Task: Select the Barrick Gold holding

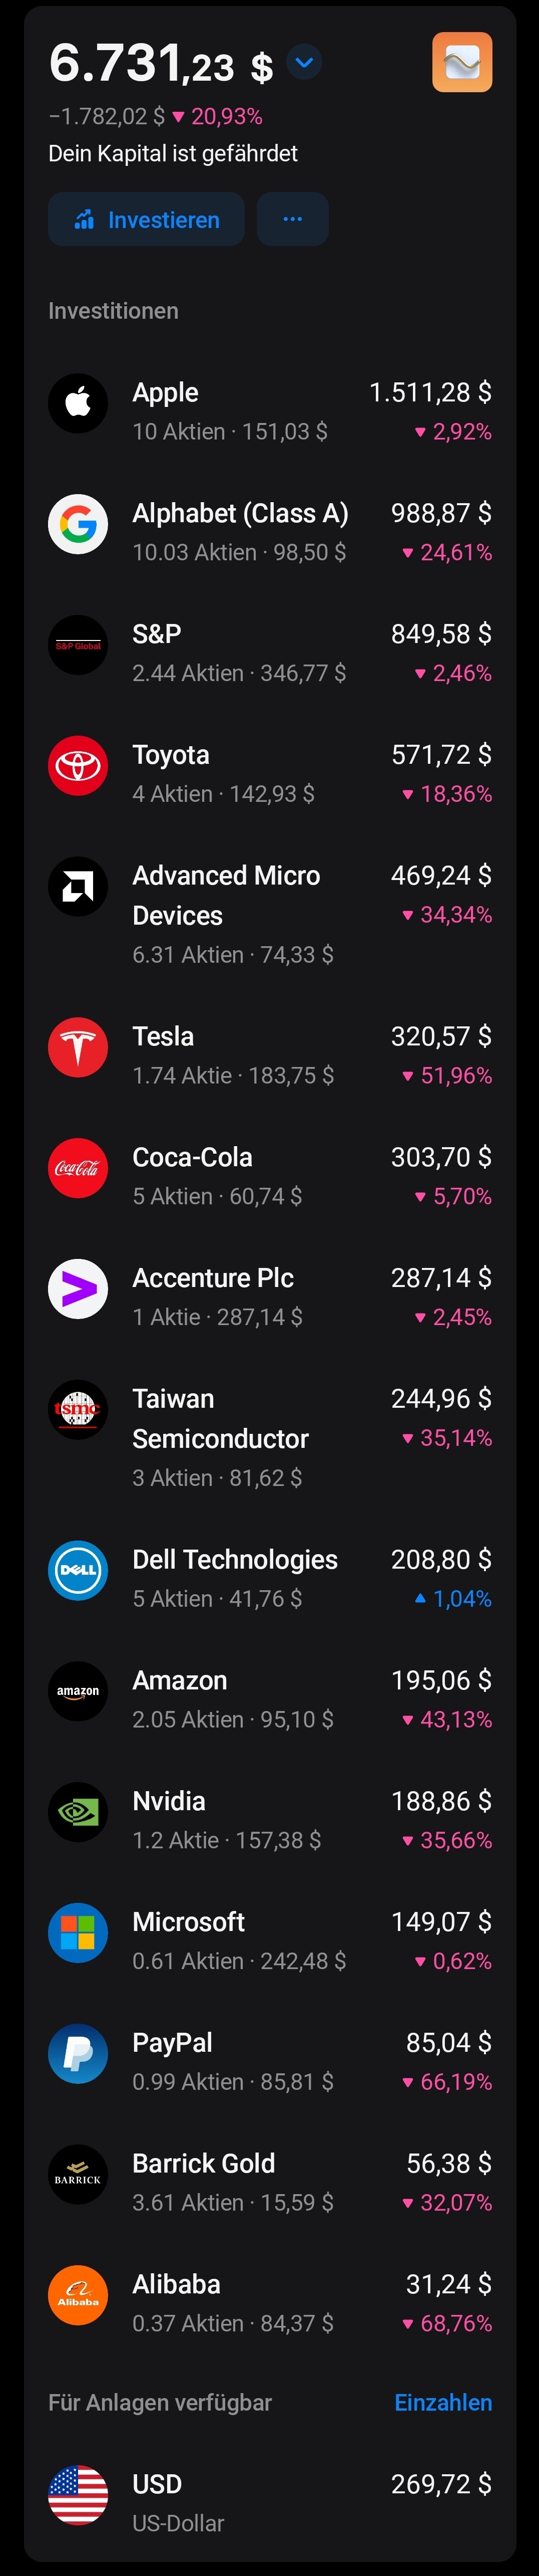Action: tap(269, 2182)
